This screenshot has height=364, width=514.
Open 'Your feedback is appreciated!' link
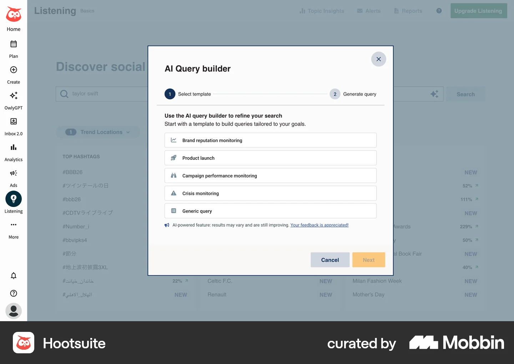pos(319,225)
